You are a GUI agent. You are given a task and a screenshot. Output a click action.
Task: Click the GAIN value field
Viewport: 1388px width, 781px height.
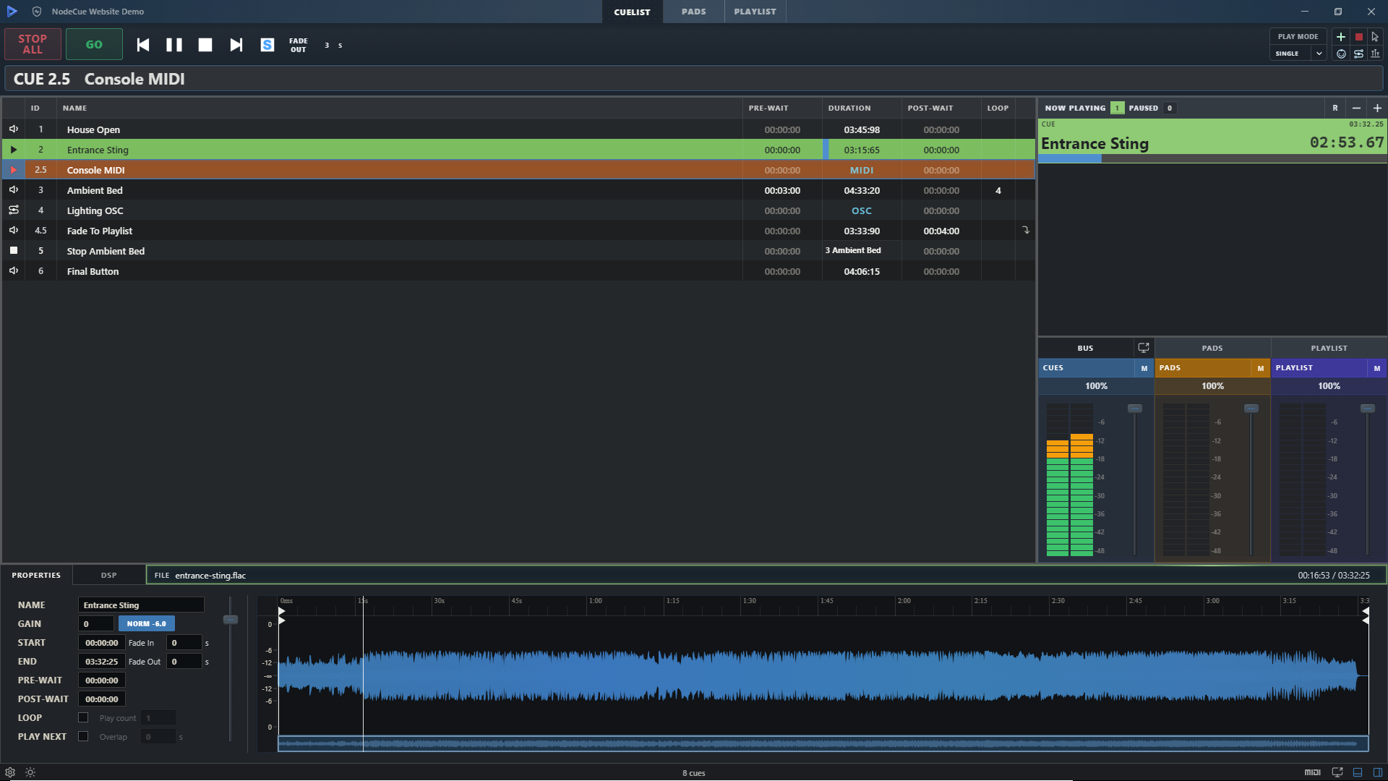(x=96, y=623)
